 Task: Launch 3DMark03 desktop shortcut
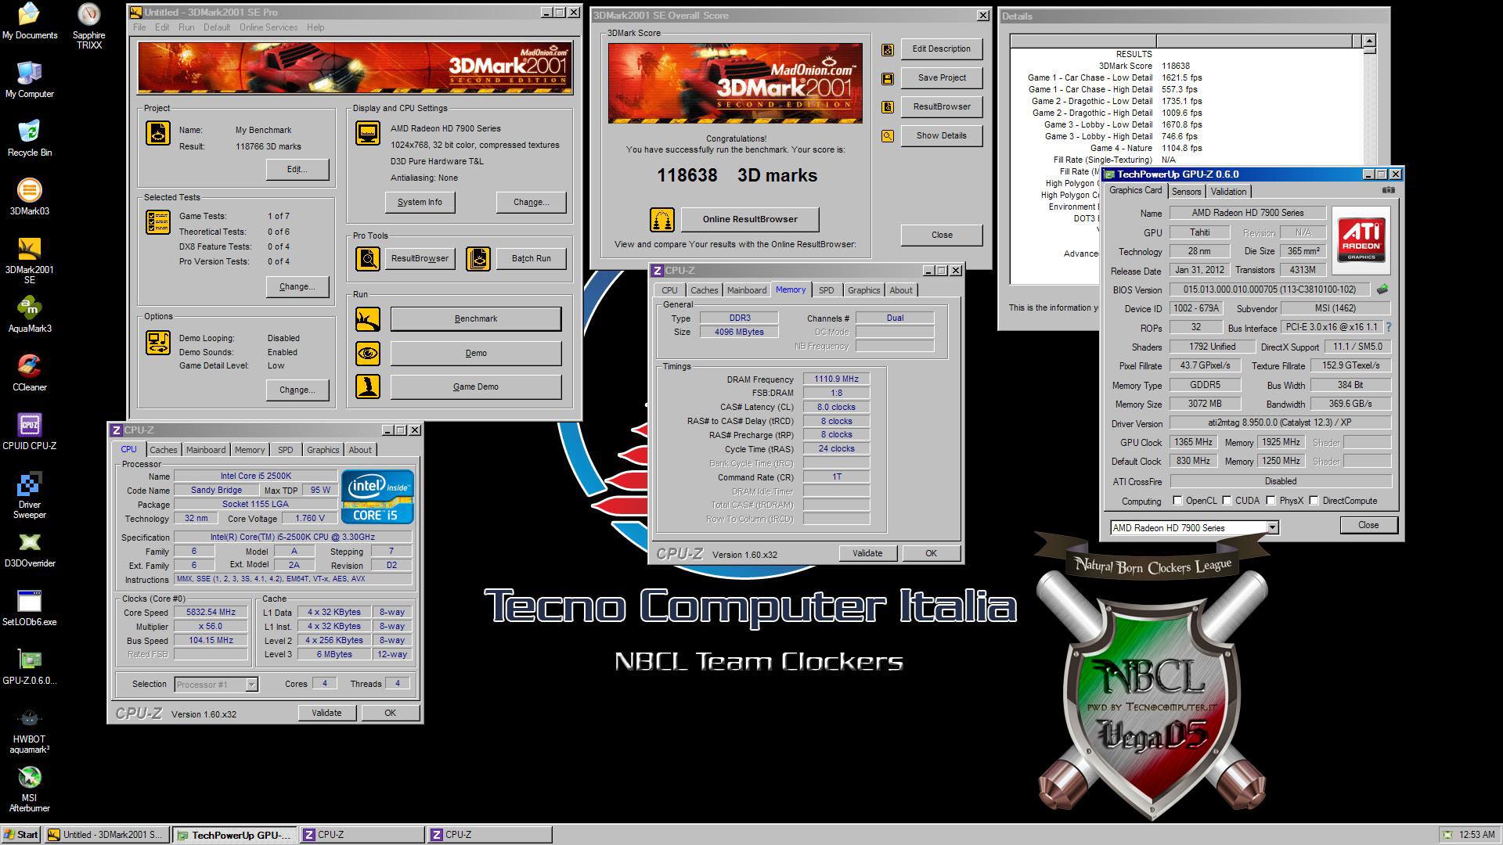[x=29, y=197]
